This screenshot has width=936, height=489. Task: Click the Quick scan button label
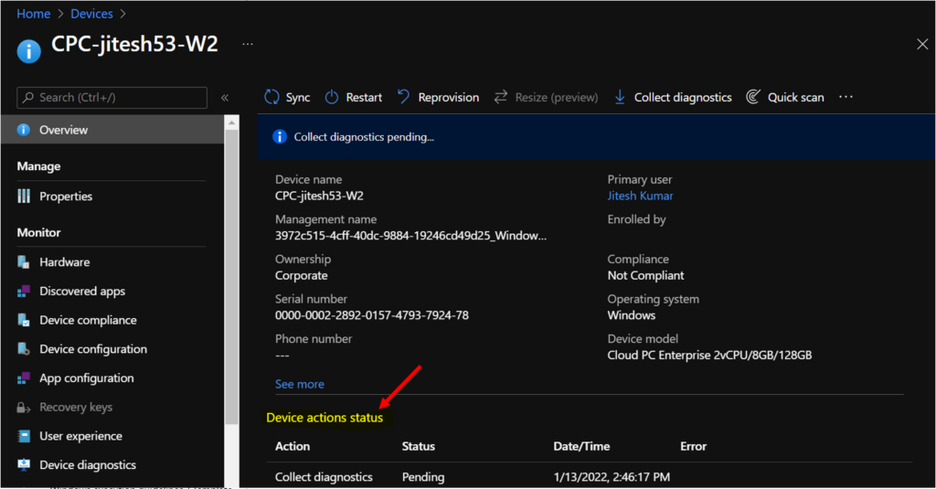[796, 97]
